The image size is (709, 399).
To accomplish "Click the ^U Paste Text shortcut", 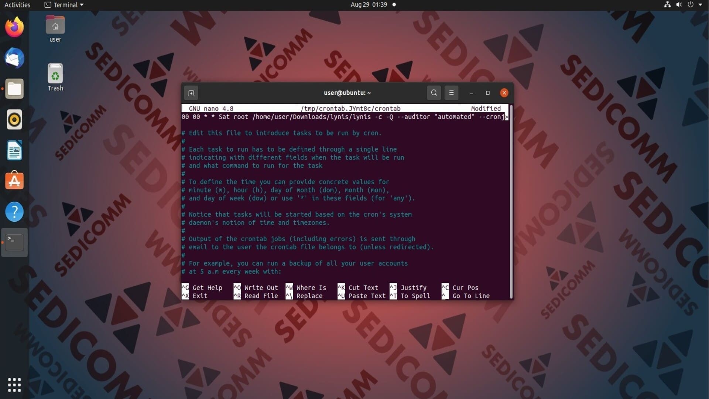I will [362, 296].
